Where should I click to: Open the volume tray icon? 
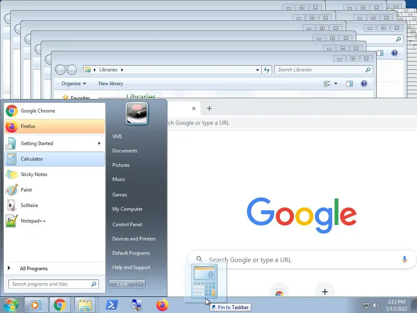375,305
